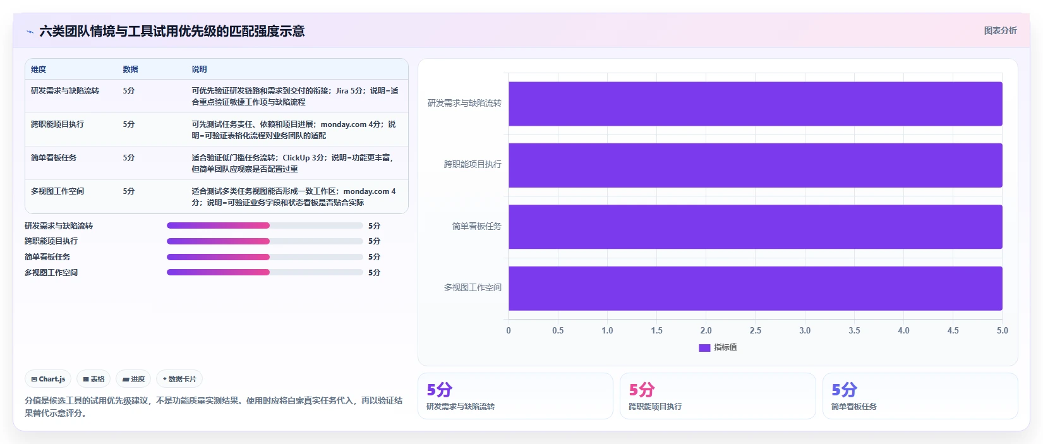The height and width of the screenshot is (444, 1043).
Task: Toggle the 指标值 legend swatch in chart
Action: point(704,348)
